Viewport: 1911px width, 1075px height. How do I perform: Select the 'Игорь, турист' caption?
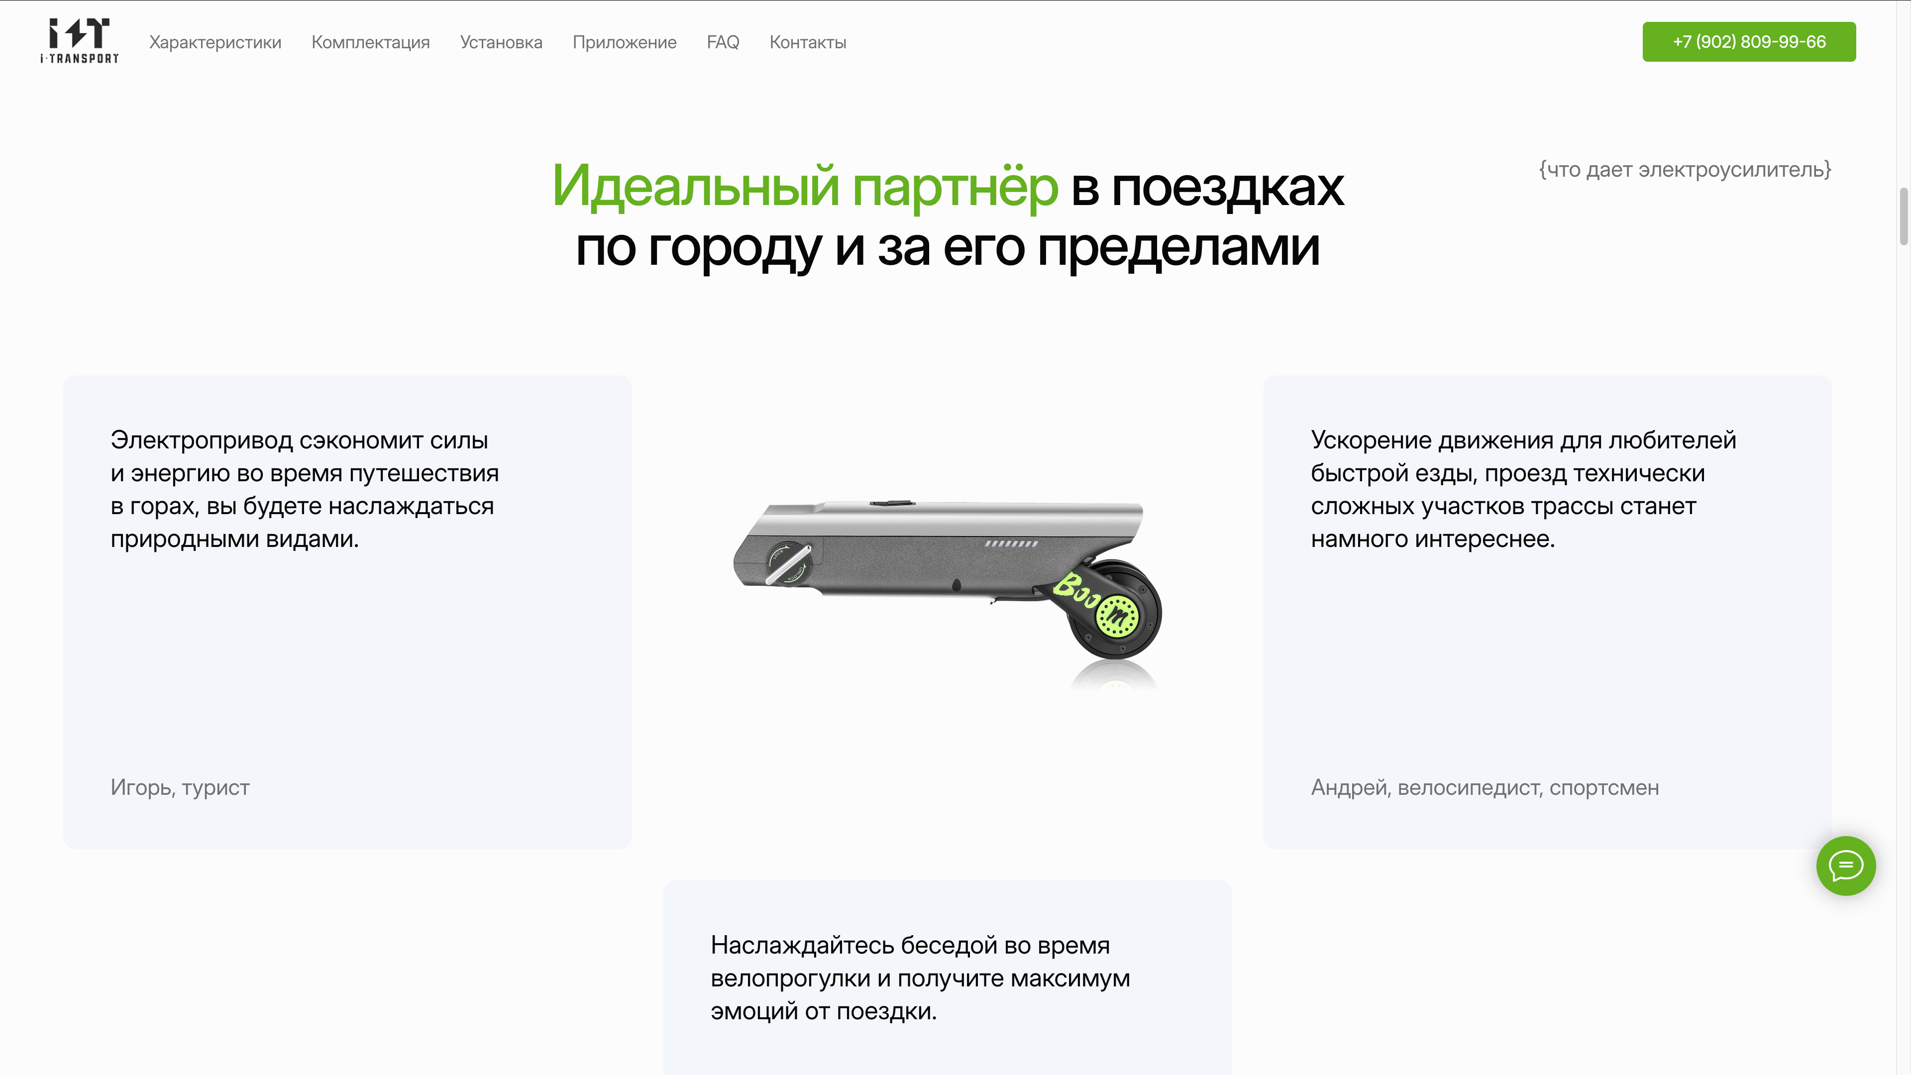pyautogui.click(x=180, y=787)
